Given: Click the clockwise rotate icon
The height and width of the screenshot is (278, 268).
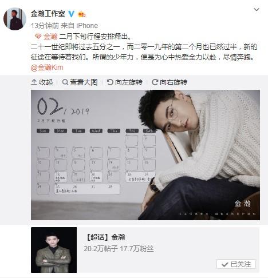Looking at the screenshot, I should pos(155,82).
